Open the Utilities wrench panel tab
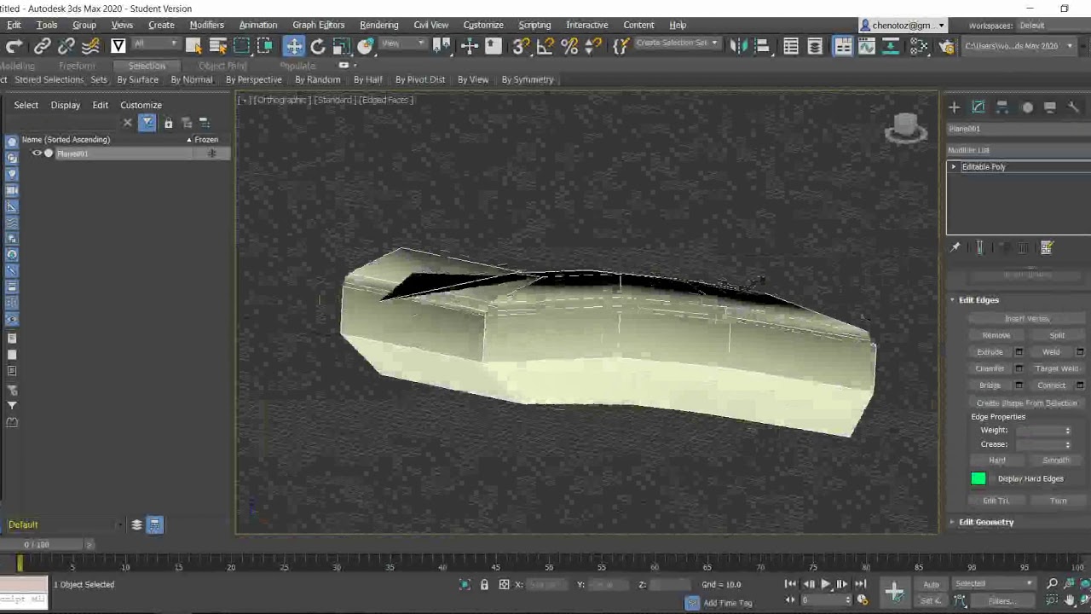This screenshot has height=614, width=1091. click(x=1074, y=107)
